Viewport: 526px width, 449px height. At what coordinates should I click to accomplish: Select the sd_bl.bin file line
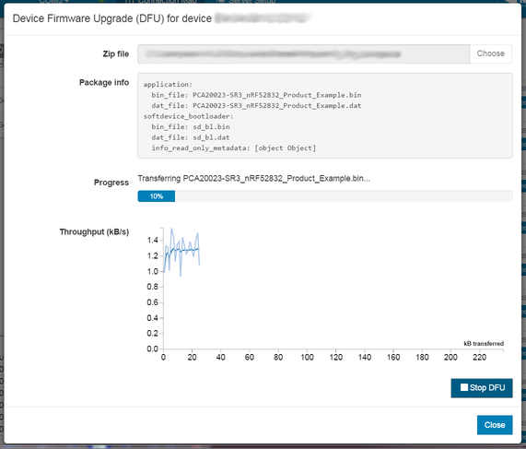(x=191, y=127)
